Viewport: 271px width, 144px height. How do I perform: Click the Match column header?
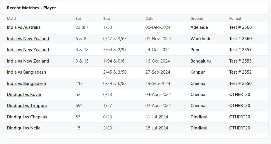pyautogui.click(x=12, y=18)
